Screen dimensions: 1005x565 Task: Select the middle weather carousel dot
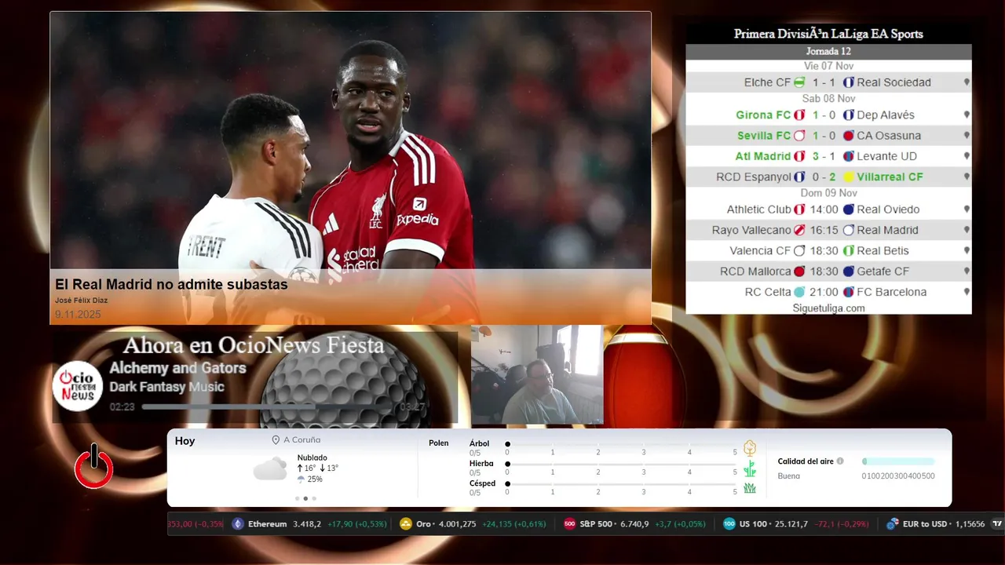point(305,498)
